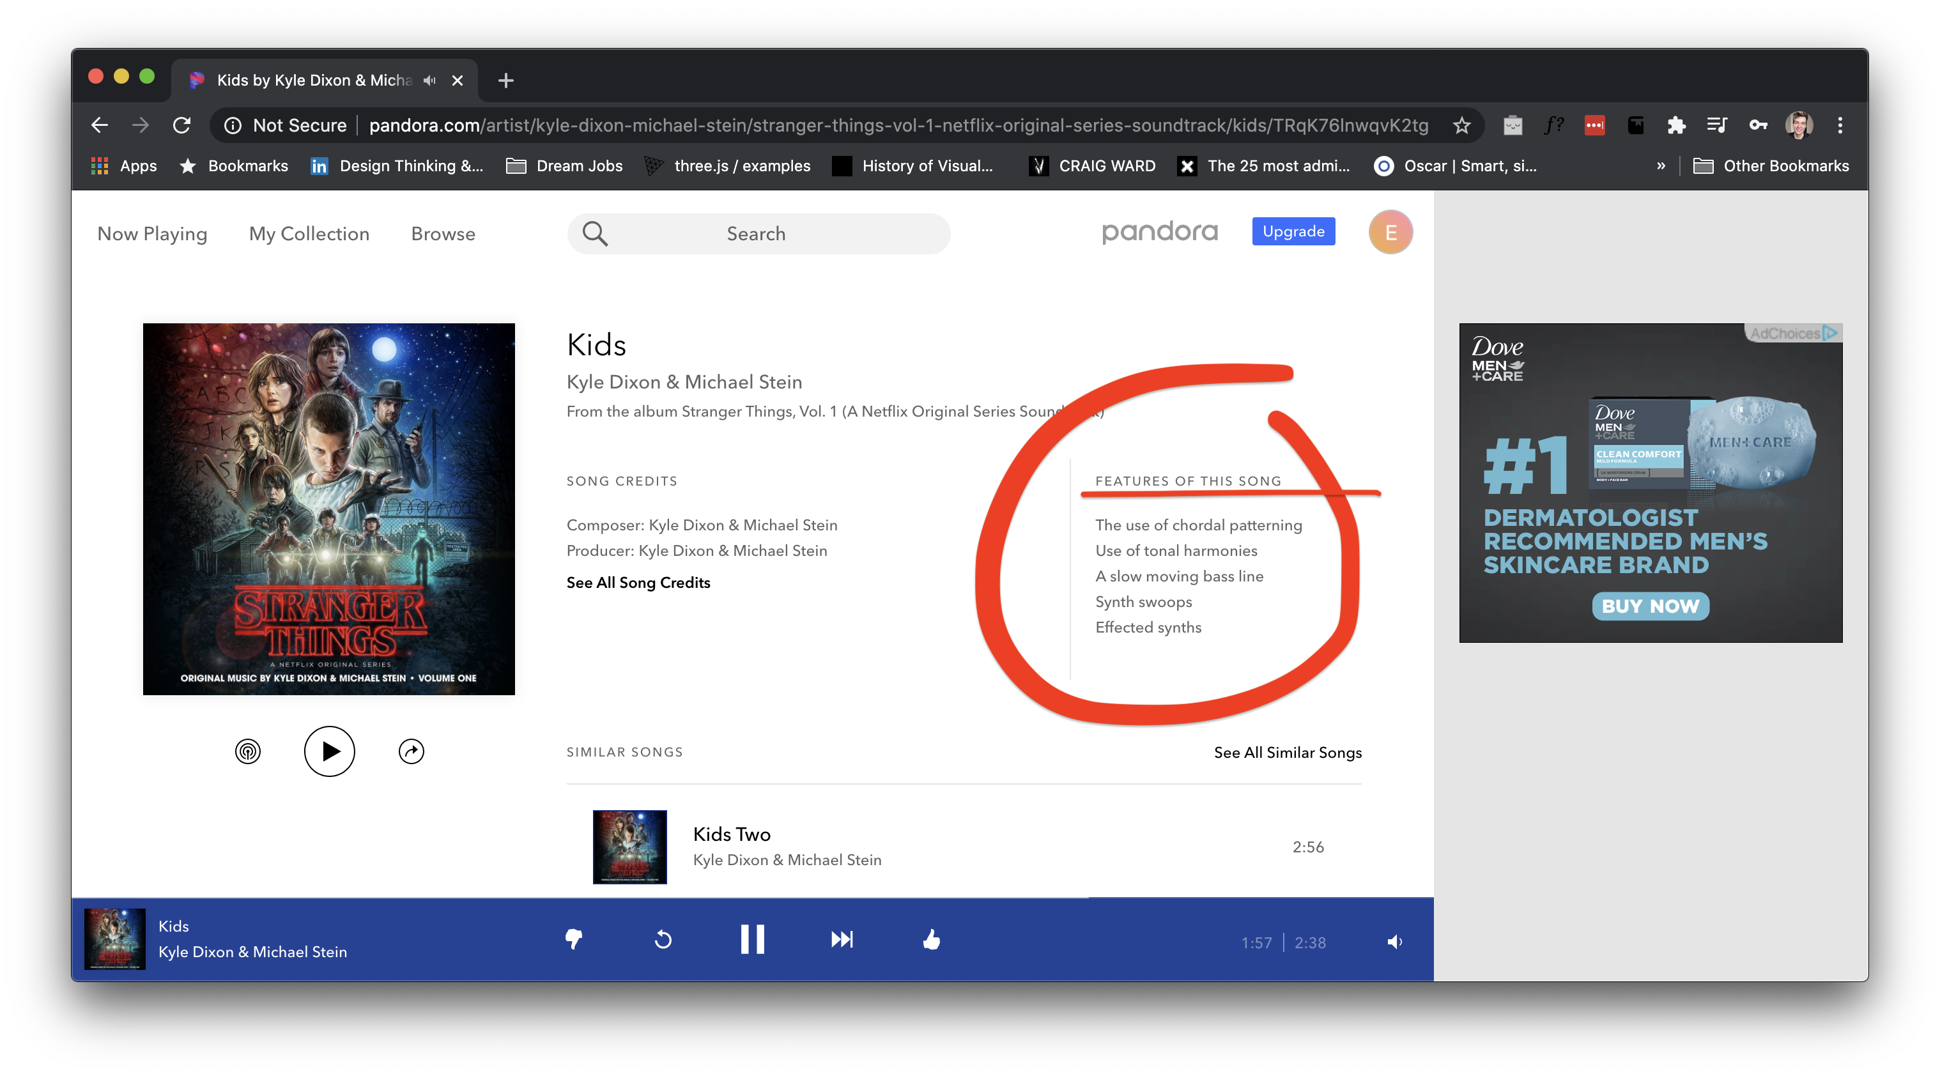
Task: Go back in browser history
Action: pyautogui.click(x=100, y=125)
